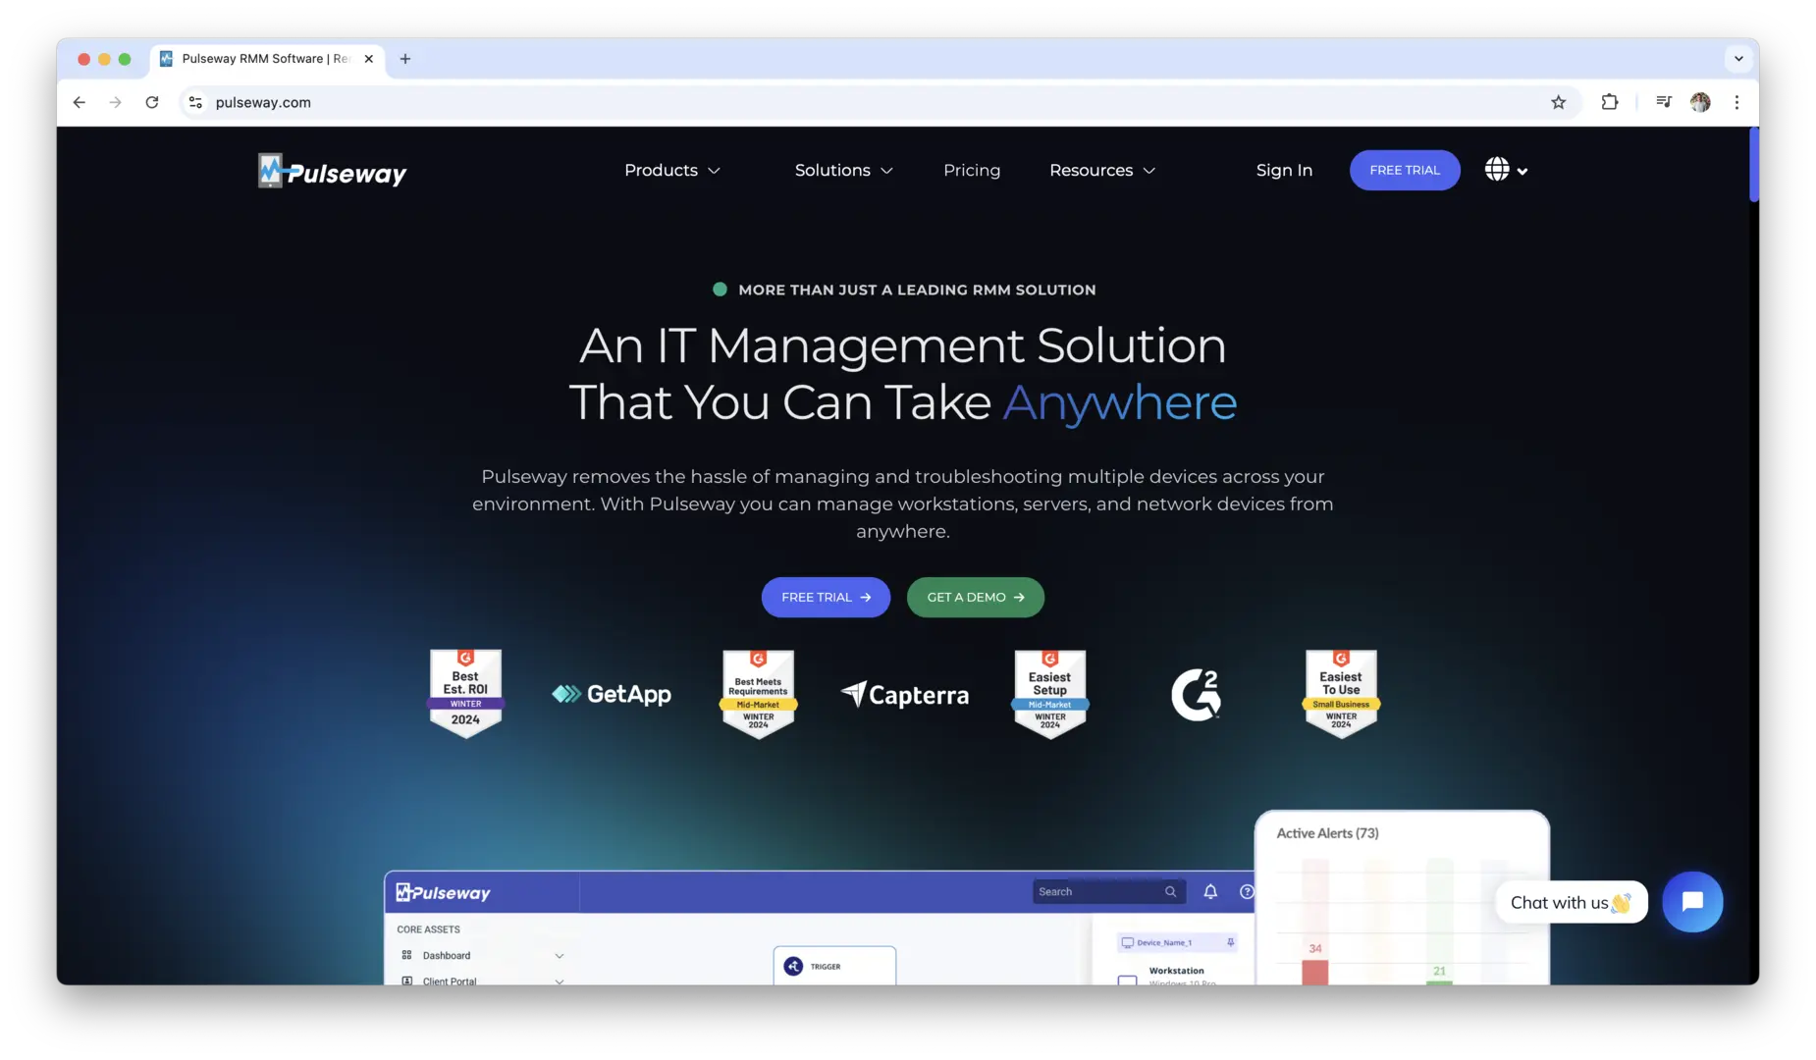The image size is (1816, 1060).
Task: Reload the page
Action: (152, 102)
